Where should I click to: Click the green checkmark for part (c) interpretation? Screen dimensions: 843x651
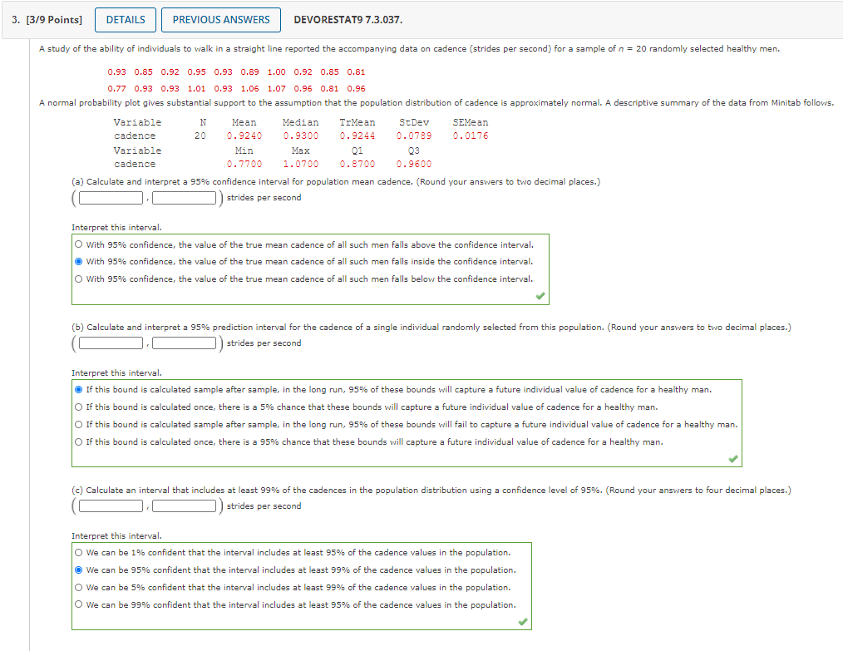521,621
